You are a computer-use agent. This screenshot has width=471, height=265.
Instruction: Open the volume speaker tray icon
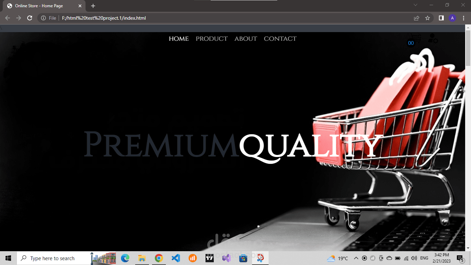pos(414,258)
